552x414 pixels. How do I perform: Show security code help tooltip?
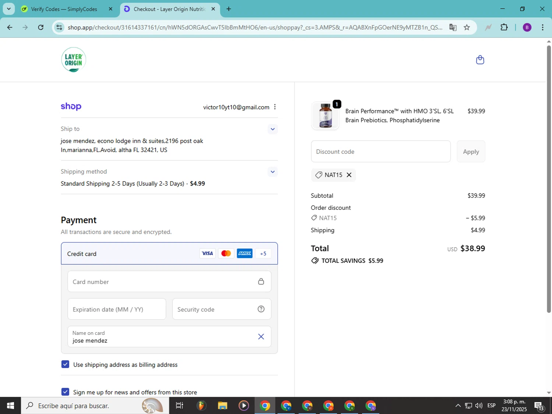(261, 309)
